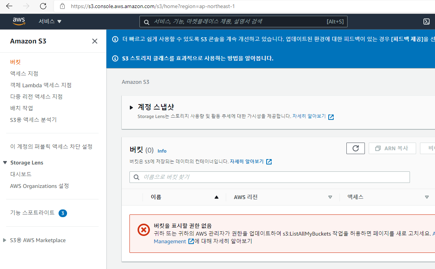Open the Info link next to 버킷
The image size is (435, 269).
162,151
